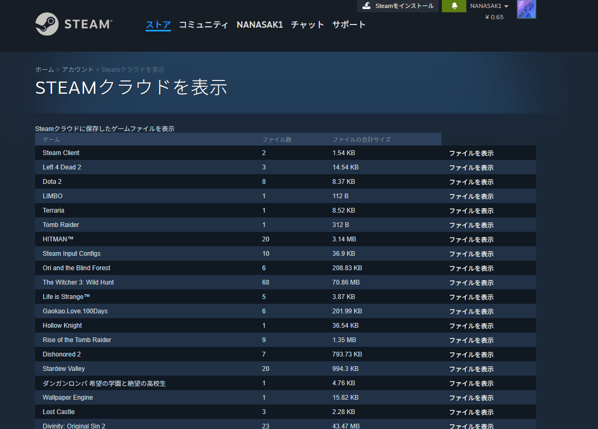Show files for The Witcher 3: Wild Hunt

[471, 283]
